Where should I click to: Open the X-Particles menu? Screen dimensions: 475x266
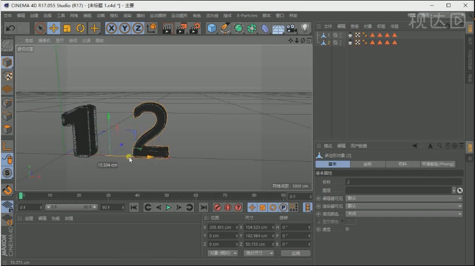(247, 16)
